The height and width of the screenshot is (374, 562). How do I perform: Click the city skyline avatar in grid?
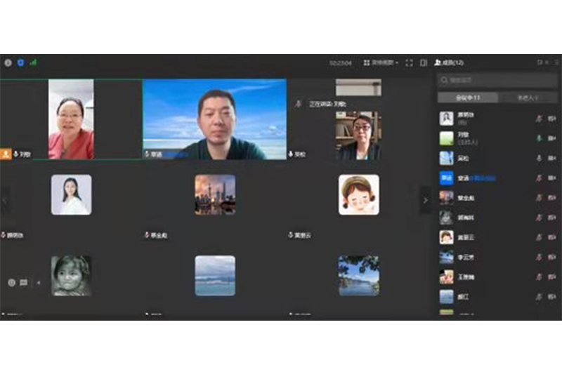point(215,194)
